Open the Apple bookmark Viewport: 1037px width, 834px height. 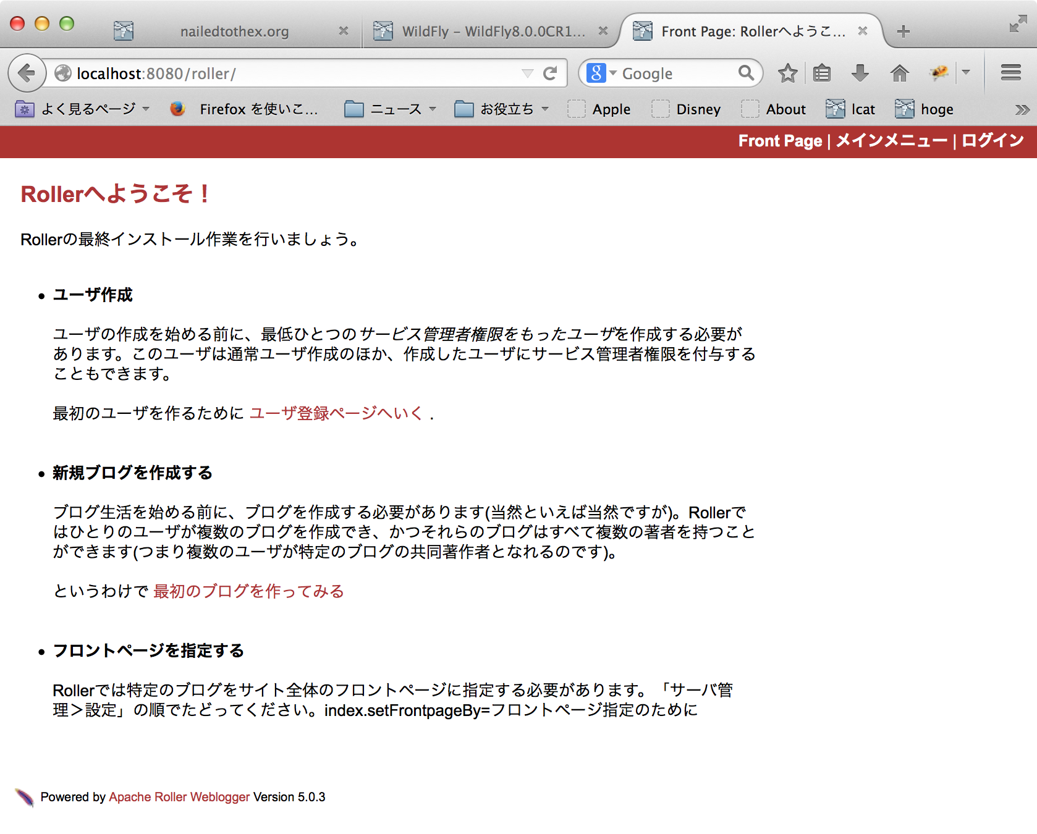click(599, 109)
